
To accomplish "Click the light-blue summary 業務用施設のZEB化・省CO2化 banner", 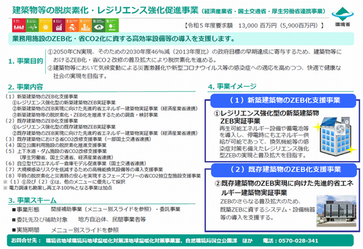I will coord(182,39).
